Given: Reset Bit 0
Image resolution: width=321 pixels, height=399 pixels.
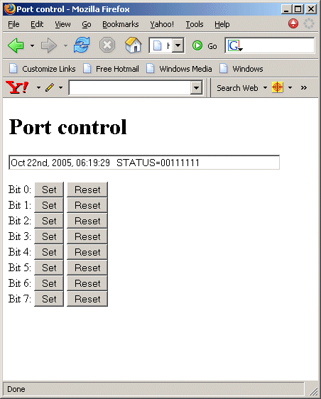Looking at the screenshot, I should (x=87, y=190).
